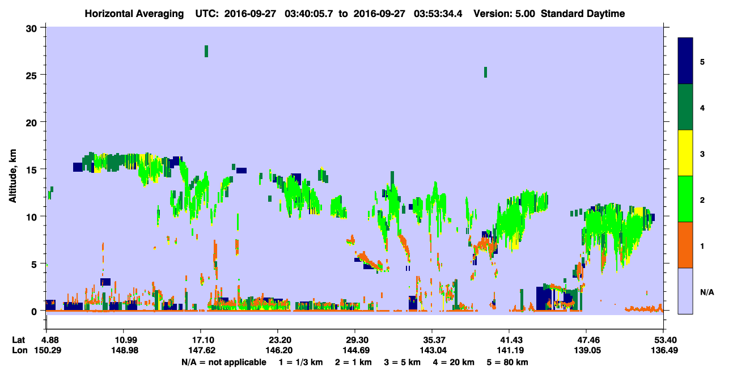Click the dark blue level 5 swatch
Screen dimensions: 737x378
[686, 61]
